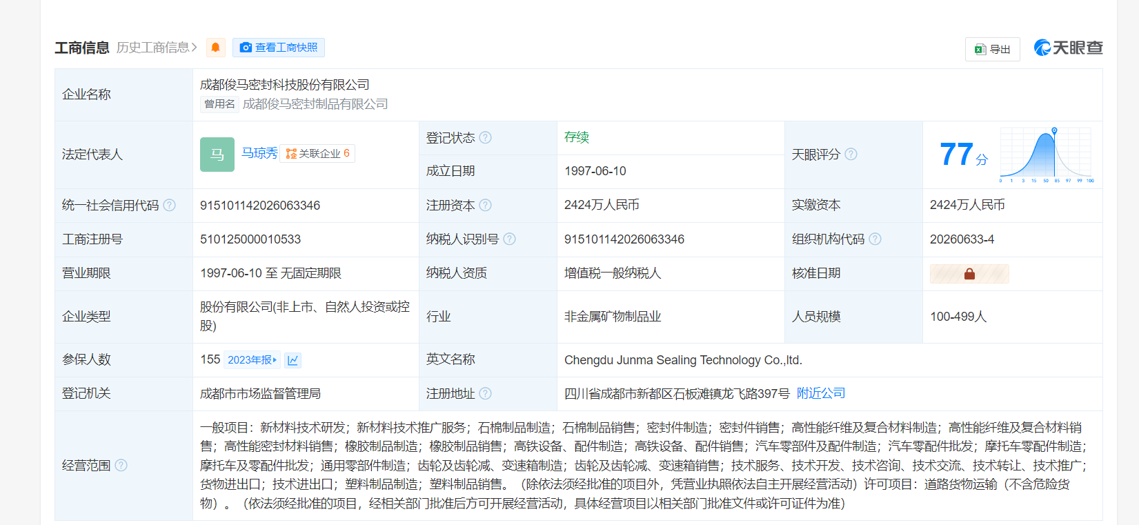Export data with 导出 button

pos(992,49)
